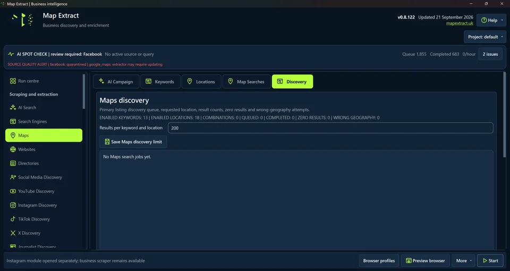Click the ENABLED KEYWORDS: 13 statistics line
This screenshot has height=271, width=510.
tap(240, 118)
